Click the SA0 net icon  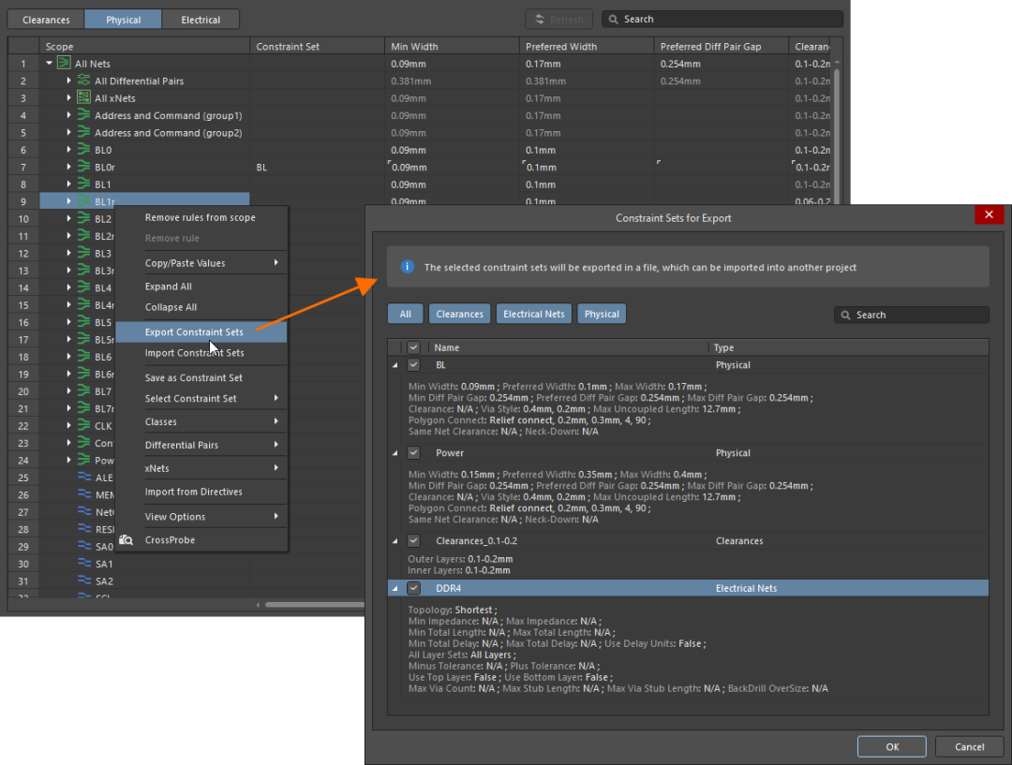(x=84, y=546)
